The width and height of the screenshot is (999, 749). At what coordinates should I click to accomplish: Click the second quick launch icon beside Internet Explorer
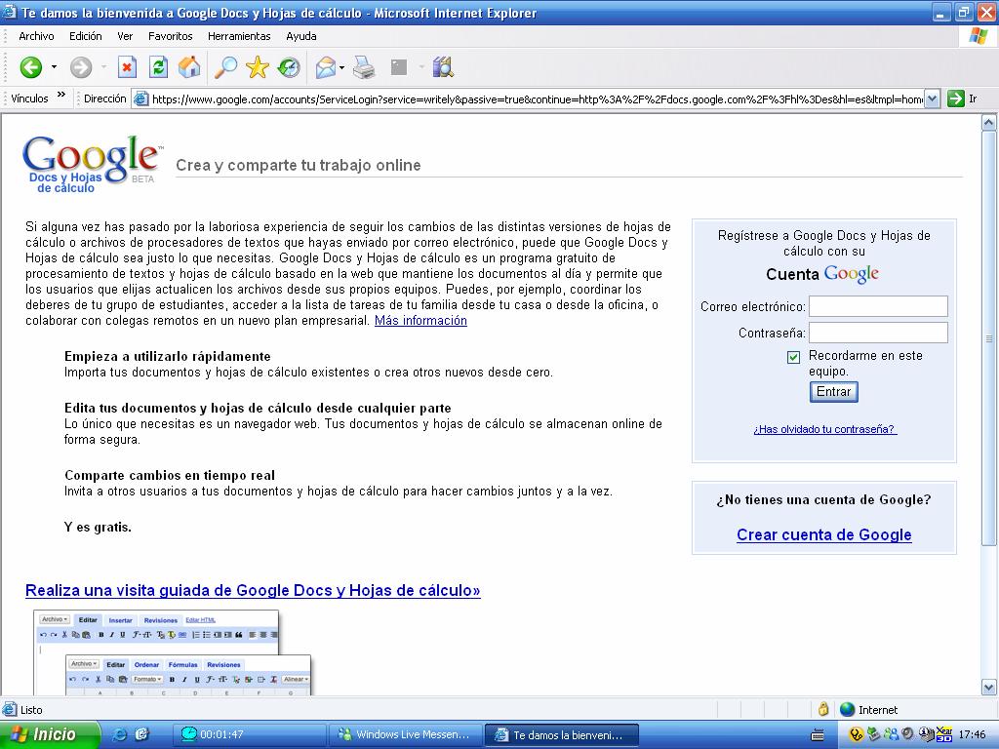pyautogui.click(x=141, y=734)
